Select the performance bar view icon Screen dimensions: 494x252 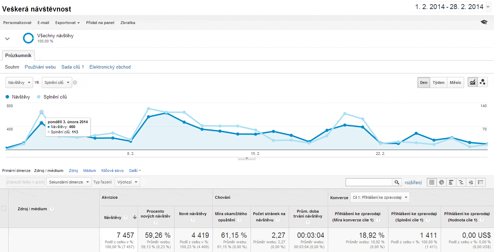point(451,182)
